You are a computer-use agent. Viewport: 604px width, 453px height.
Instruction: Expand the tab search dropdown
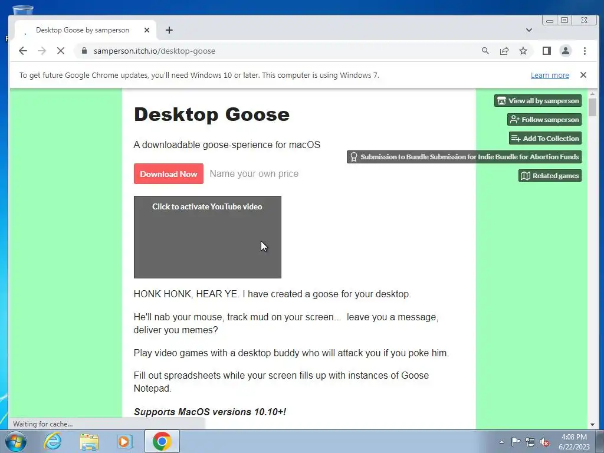pos(529,30)
